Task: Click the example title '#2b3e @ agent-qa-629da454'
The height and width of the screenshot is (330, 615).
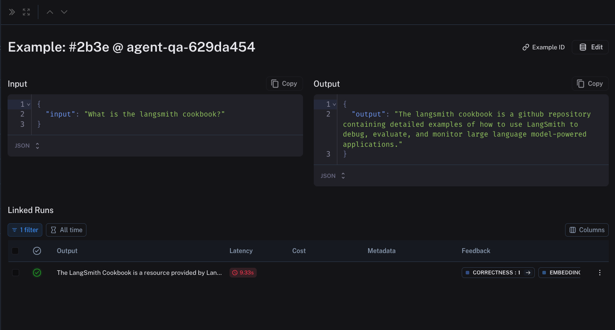Action: tap(162, 47)
